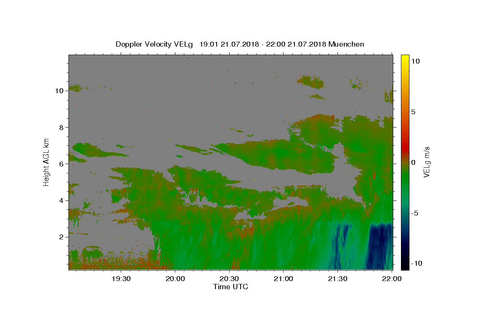This screenshot has width=486, height=324.
Task: Click the colorbar value '5' label
Action: [x=413, y=112]
